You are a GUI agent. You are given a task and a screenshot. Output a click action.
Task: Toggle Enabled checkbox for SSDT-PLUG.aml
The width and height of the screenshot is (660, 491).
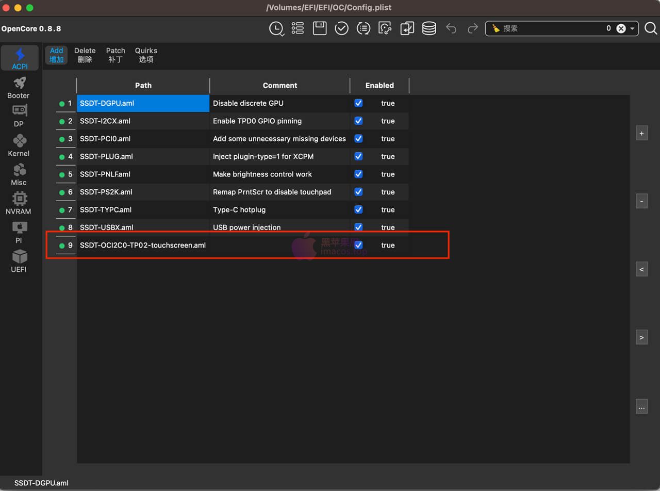[358, 156]
